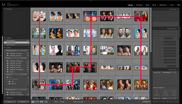Collapse the Work (E:) volume list
Screen dimensions: 182x104
(28, 58)
